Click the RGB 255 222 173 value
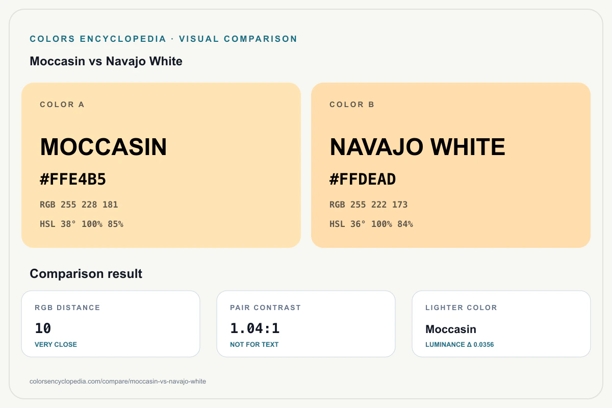612x408 pixels. coord(369,205)
